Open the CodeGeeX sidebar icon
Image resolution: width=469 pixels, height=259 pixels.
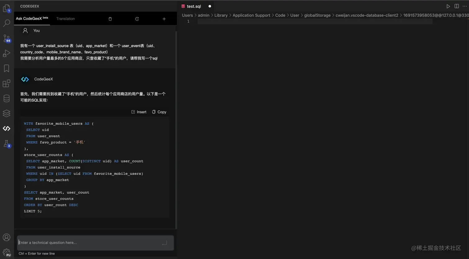coord(7,128)
